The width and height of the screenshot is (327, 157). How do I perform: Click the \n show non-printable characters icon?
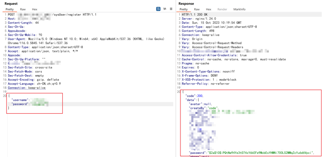click(165, 9)
